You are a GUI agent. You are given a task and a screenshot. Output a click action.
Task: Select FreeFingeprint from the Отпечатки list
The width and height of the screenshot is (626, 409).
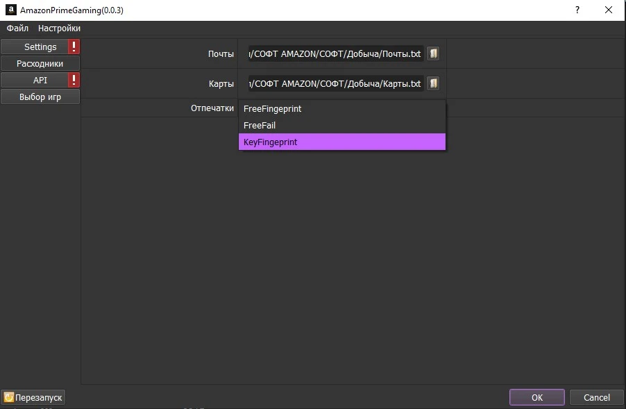coord(342,108)
